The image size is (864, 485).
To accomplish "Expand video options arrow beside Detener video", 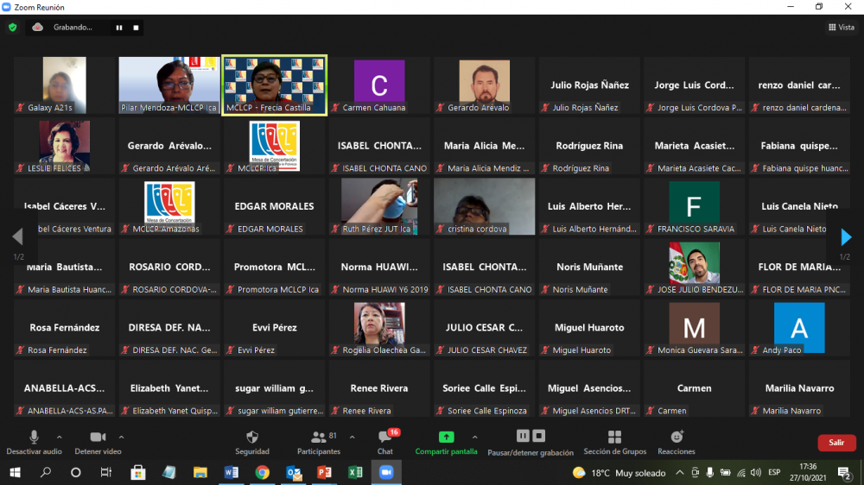I will coord(122,437).
